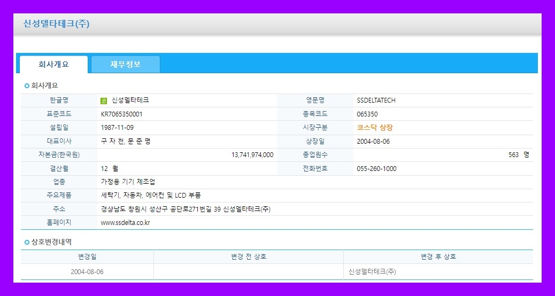This screenshot has width=555, height=296.
Task: Click the capital amount 13,741,974,000
Action: (252, 155)
